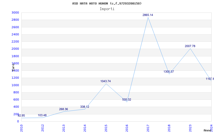The height and width of the screenshot is (133, 214).
Task: Click the x-axis year 2014
Action: [x=85, y=128]
